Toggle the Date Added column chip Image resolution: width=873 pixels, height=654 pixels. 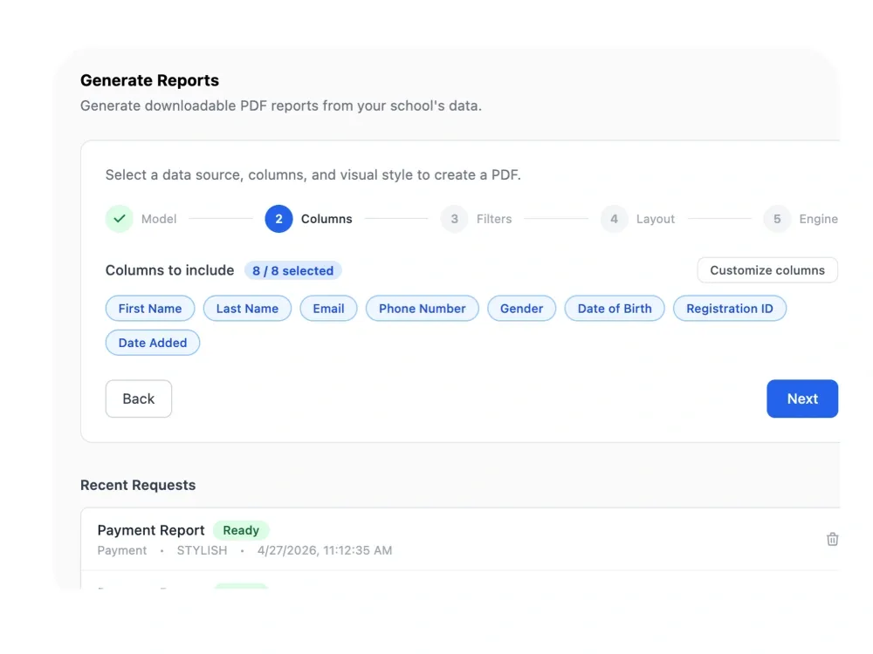(153, 343)
